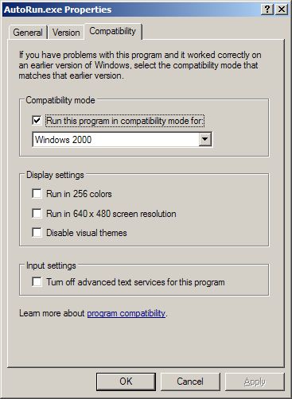Check the Disable visual themes box

pos(37,233)
